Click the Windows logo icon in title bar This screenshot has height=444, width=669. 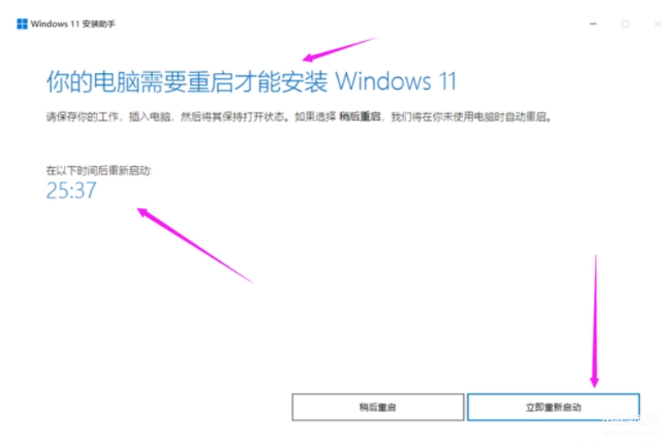pyautogui.click(x=22, y=24)
